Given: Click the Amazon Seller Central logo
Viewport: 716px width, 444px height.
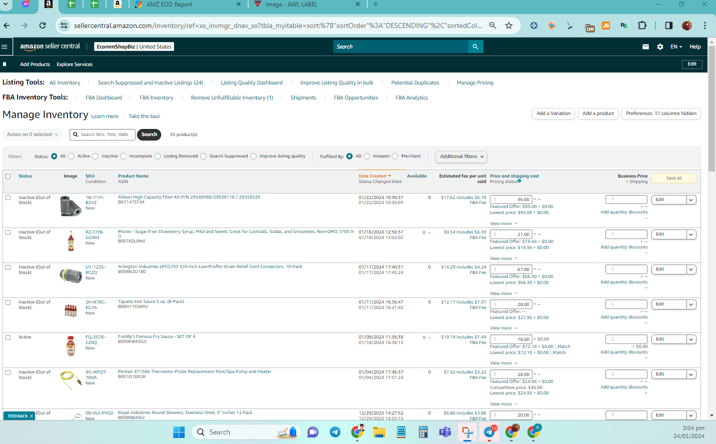Looking at the screenshot, I should coord(50,46).
